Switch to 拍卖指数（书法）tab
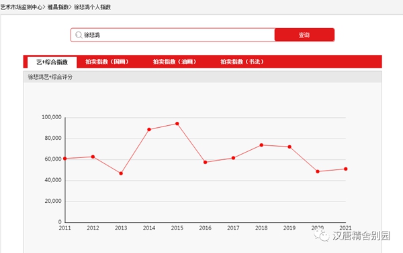Viewport: 403px width, 253px height. pyautogui.click(x=242, y=62)
